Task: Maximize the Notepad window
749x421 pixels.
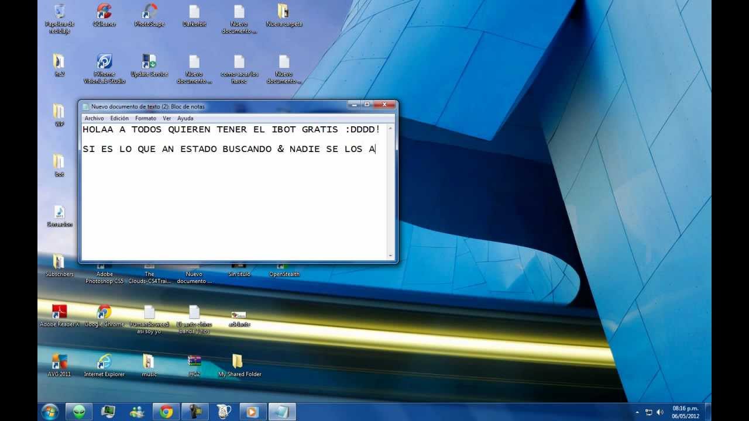Action: 367,105
